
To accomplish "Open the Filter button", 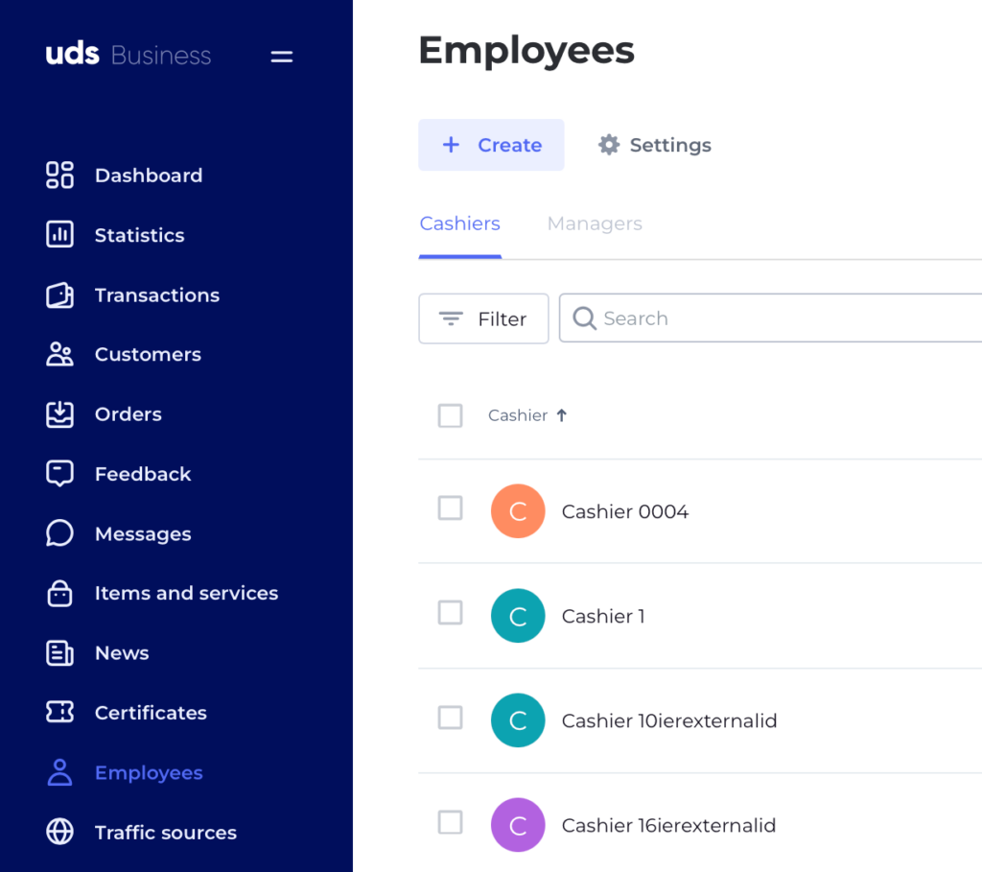I will (x=483, y=318).
